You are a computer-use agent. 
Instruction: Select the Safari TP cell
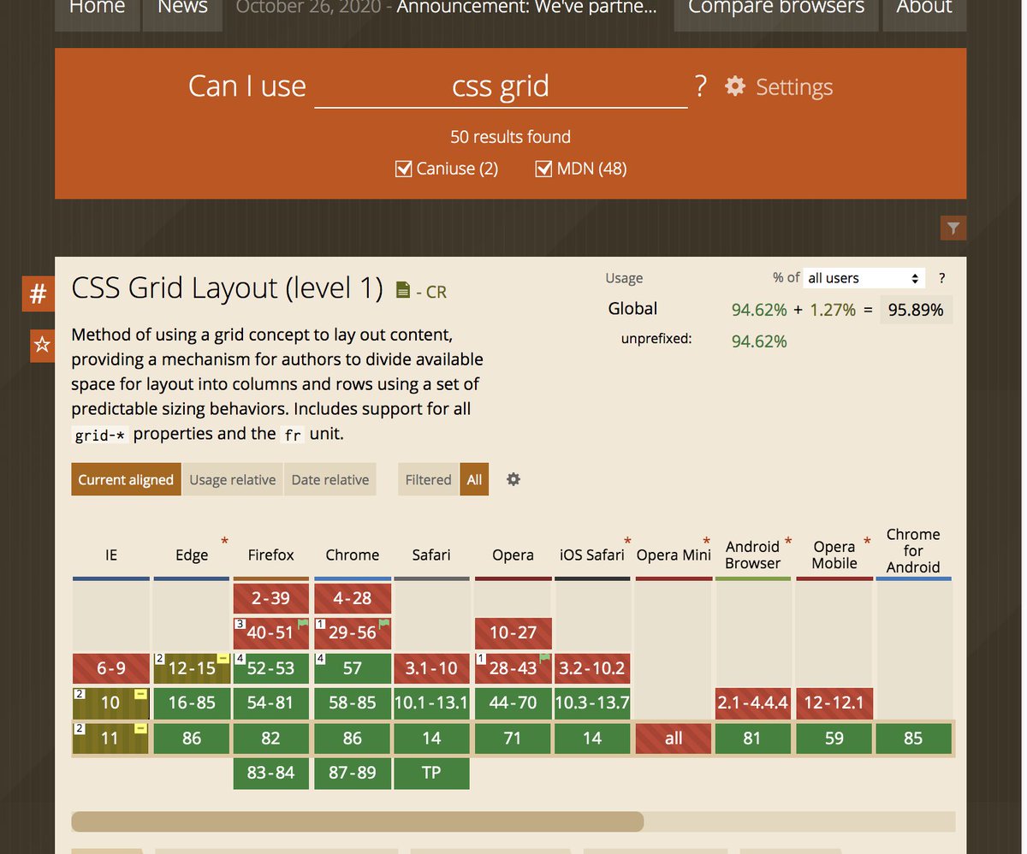click(431, 773)
